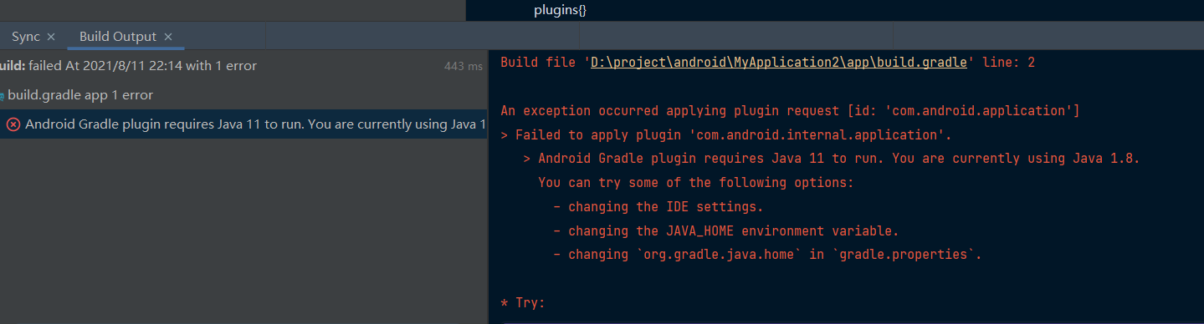Click the build.gradle file icon in the tree
Image resolution: width=1204 pixels, height=324 pixels.
click(x=3, y=96)
